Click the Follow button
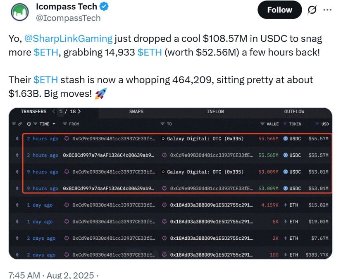 280,10
